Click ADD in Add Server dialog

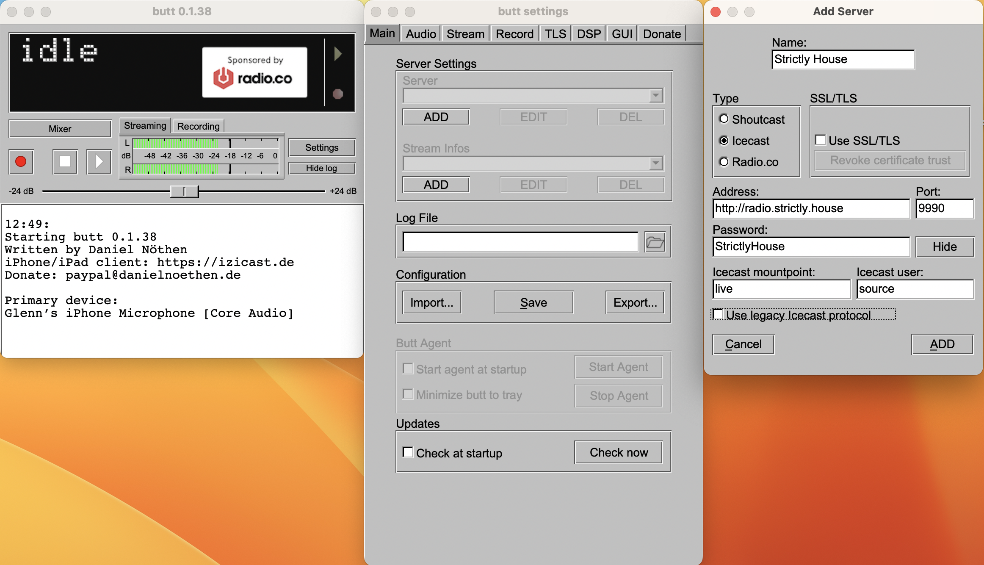point(942,344)
